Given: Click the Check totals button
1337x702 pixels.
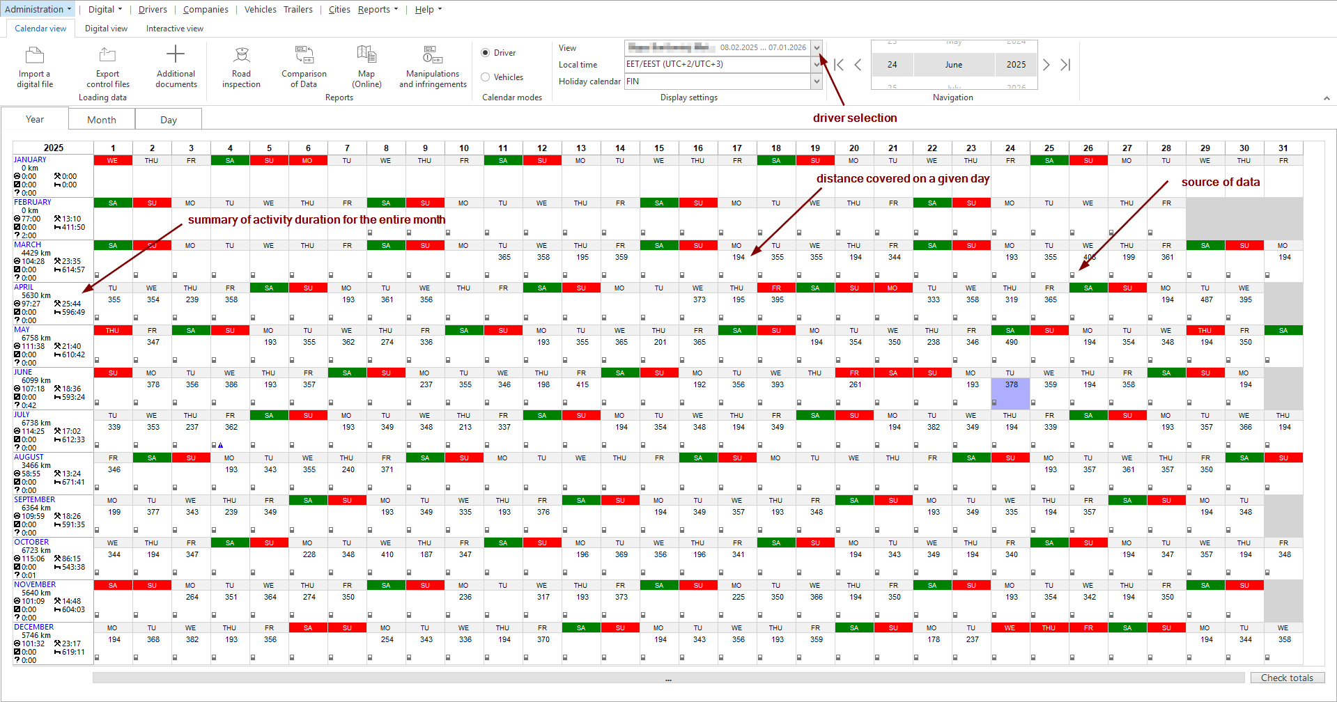Looking at the screenshot, I should 1287,678.
